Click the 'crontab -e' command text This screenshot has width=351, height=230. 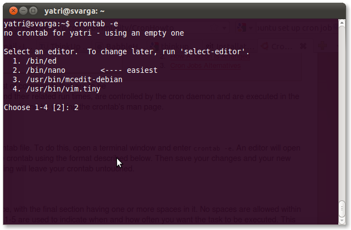tap(103, 24)
